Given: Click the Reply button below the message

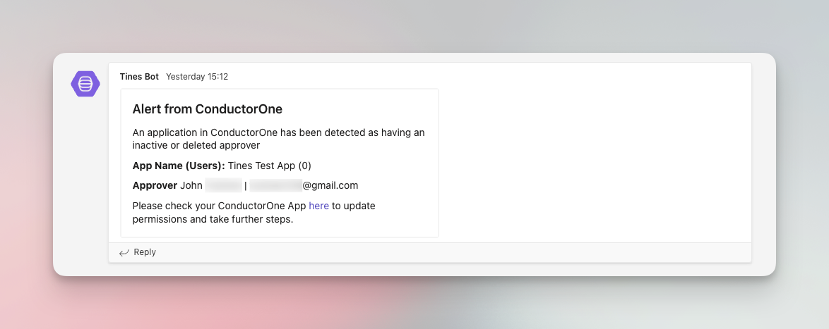Looking at the screenshot, I should 138,252.
